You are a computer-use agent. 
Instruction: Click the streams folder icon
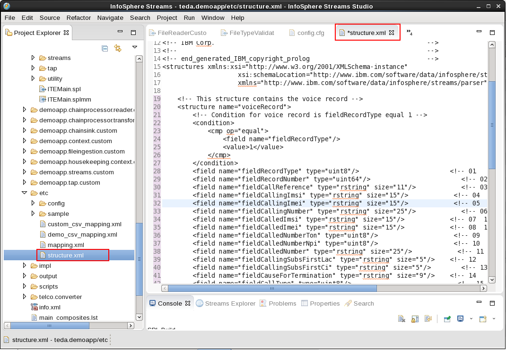tap(43, 58)
